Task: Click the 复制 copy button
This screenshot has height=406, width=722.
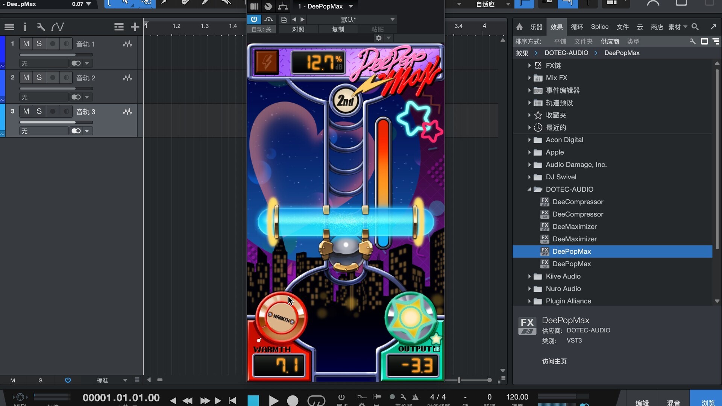Action: click(x=338, y=29)
